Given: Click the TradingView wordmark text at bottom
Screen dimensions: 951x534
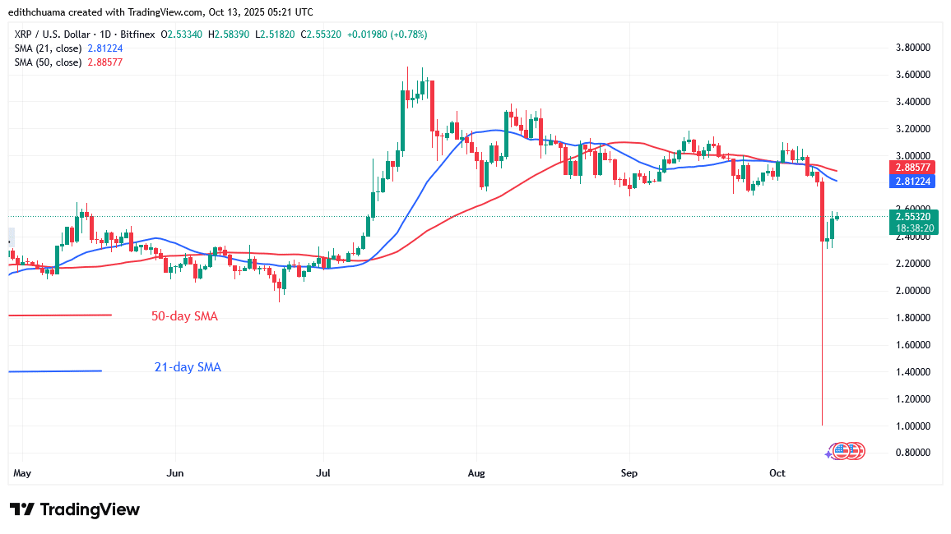Looking at the screenshot, I should coord(90,509).
